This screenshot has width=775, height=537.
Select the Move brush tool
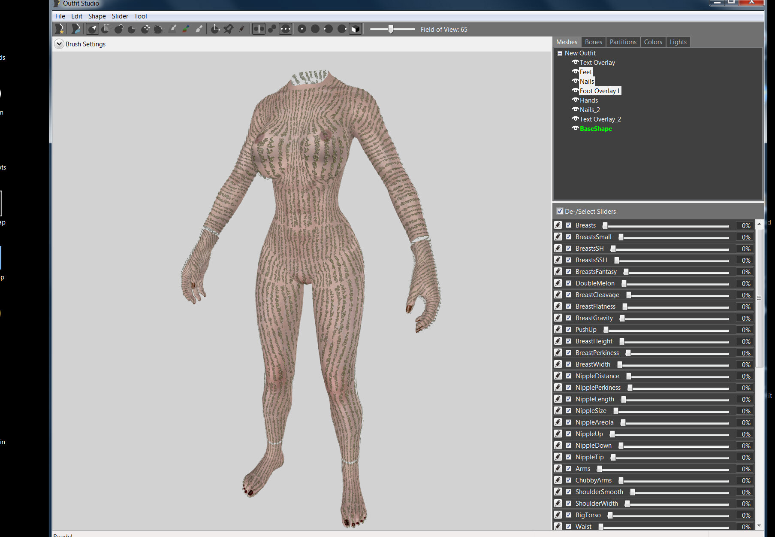click(x=145, y=29)
